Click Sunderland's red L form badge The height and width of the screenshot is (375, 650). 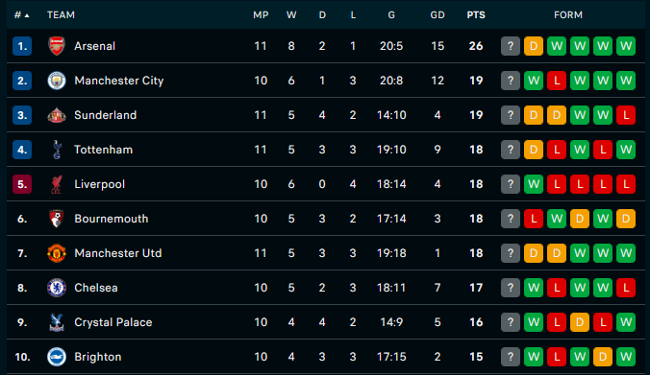(x=626, y=115)
